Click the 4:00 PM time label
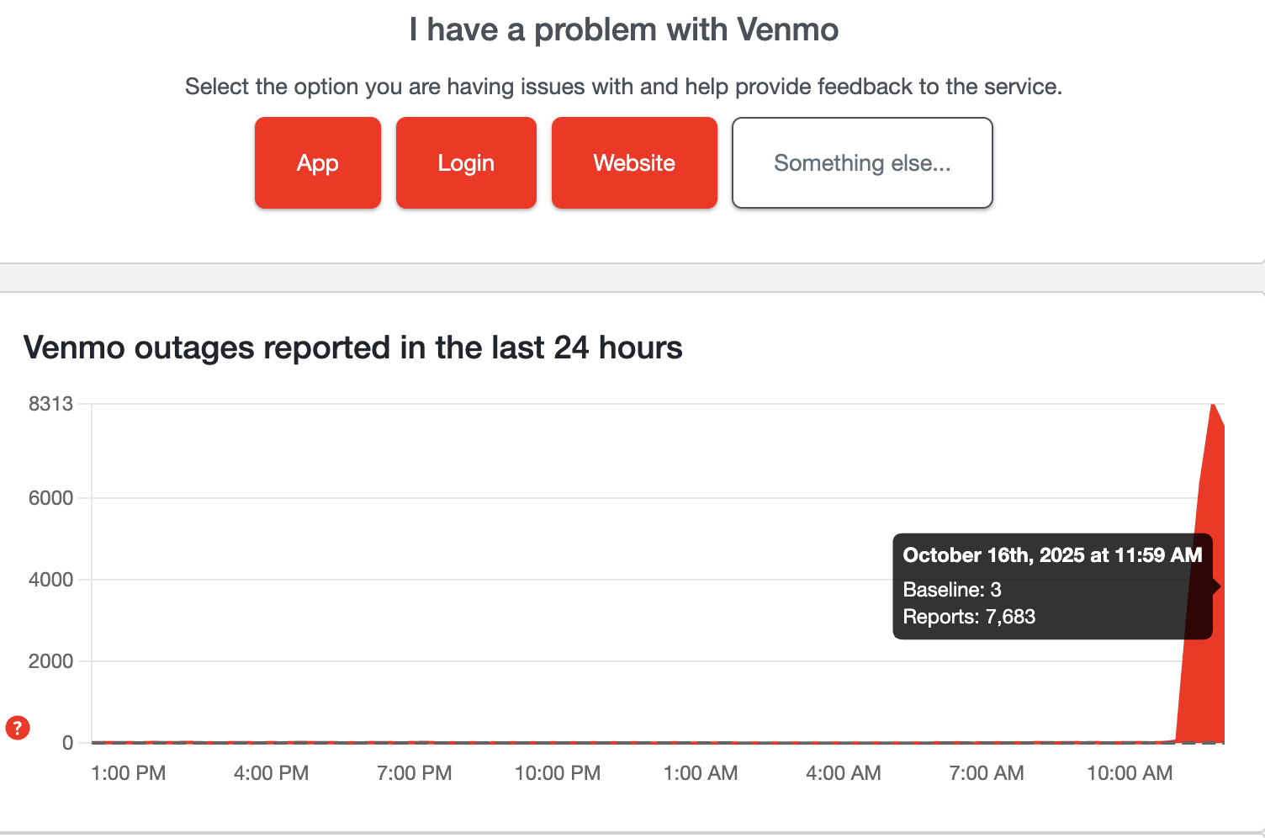 tap(271, 773)
